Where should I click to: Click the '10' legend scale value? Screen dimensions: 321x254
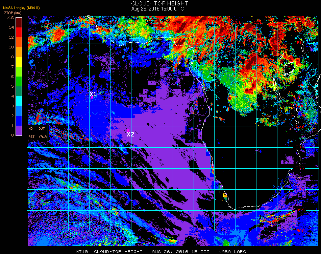11,47
